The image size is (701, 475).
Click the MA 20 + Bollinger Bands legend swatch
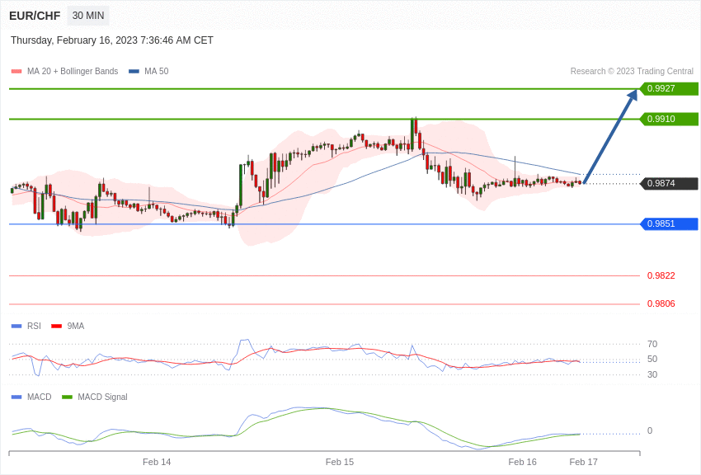tap(16, 71)
